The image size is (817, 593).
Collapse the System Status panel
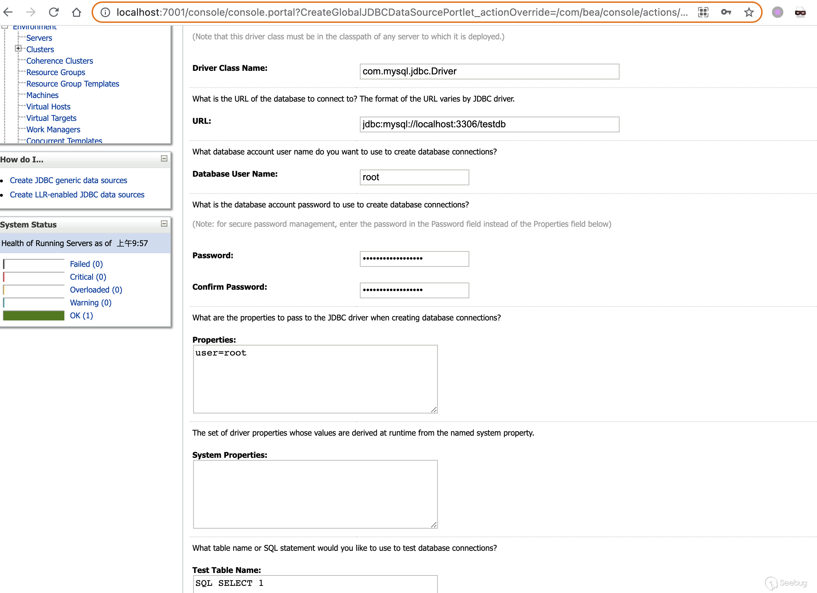164,224
